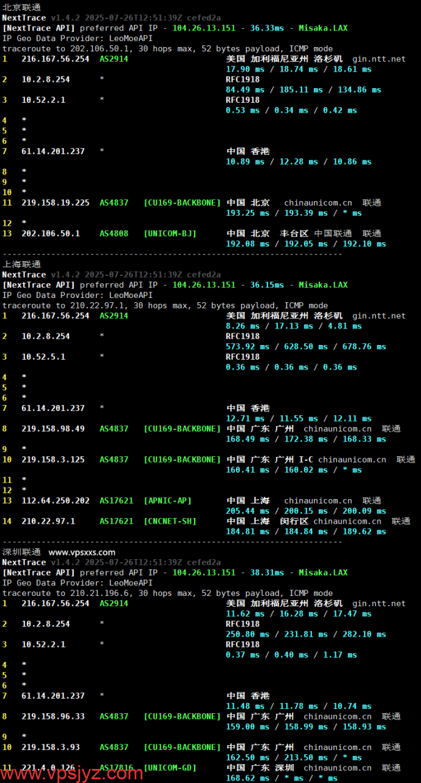Open the red www.vpsjyz.com watermark link
Viewport: 421px width, 783px height.
(72, 773)
